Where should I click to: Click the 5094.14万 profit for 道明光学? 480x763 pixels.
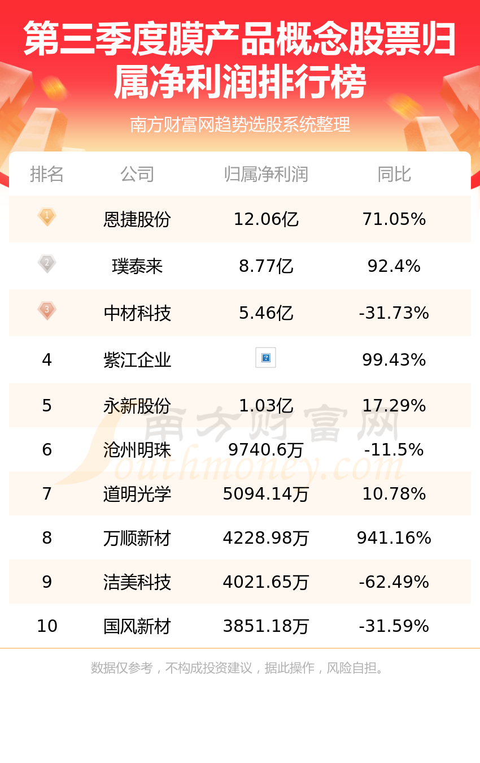(x=266, y=494)
